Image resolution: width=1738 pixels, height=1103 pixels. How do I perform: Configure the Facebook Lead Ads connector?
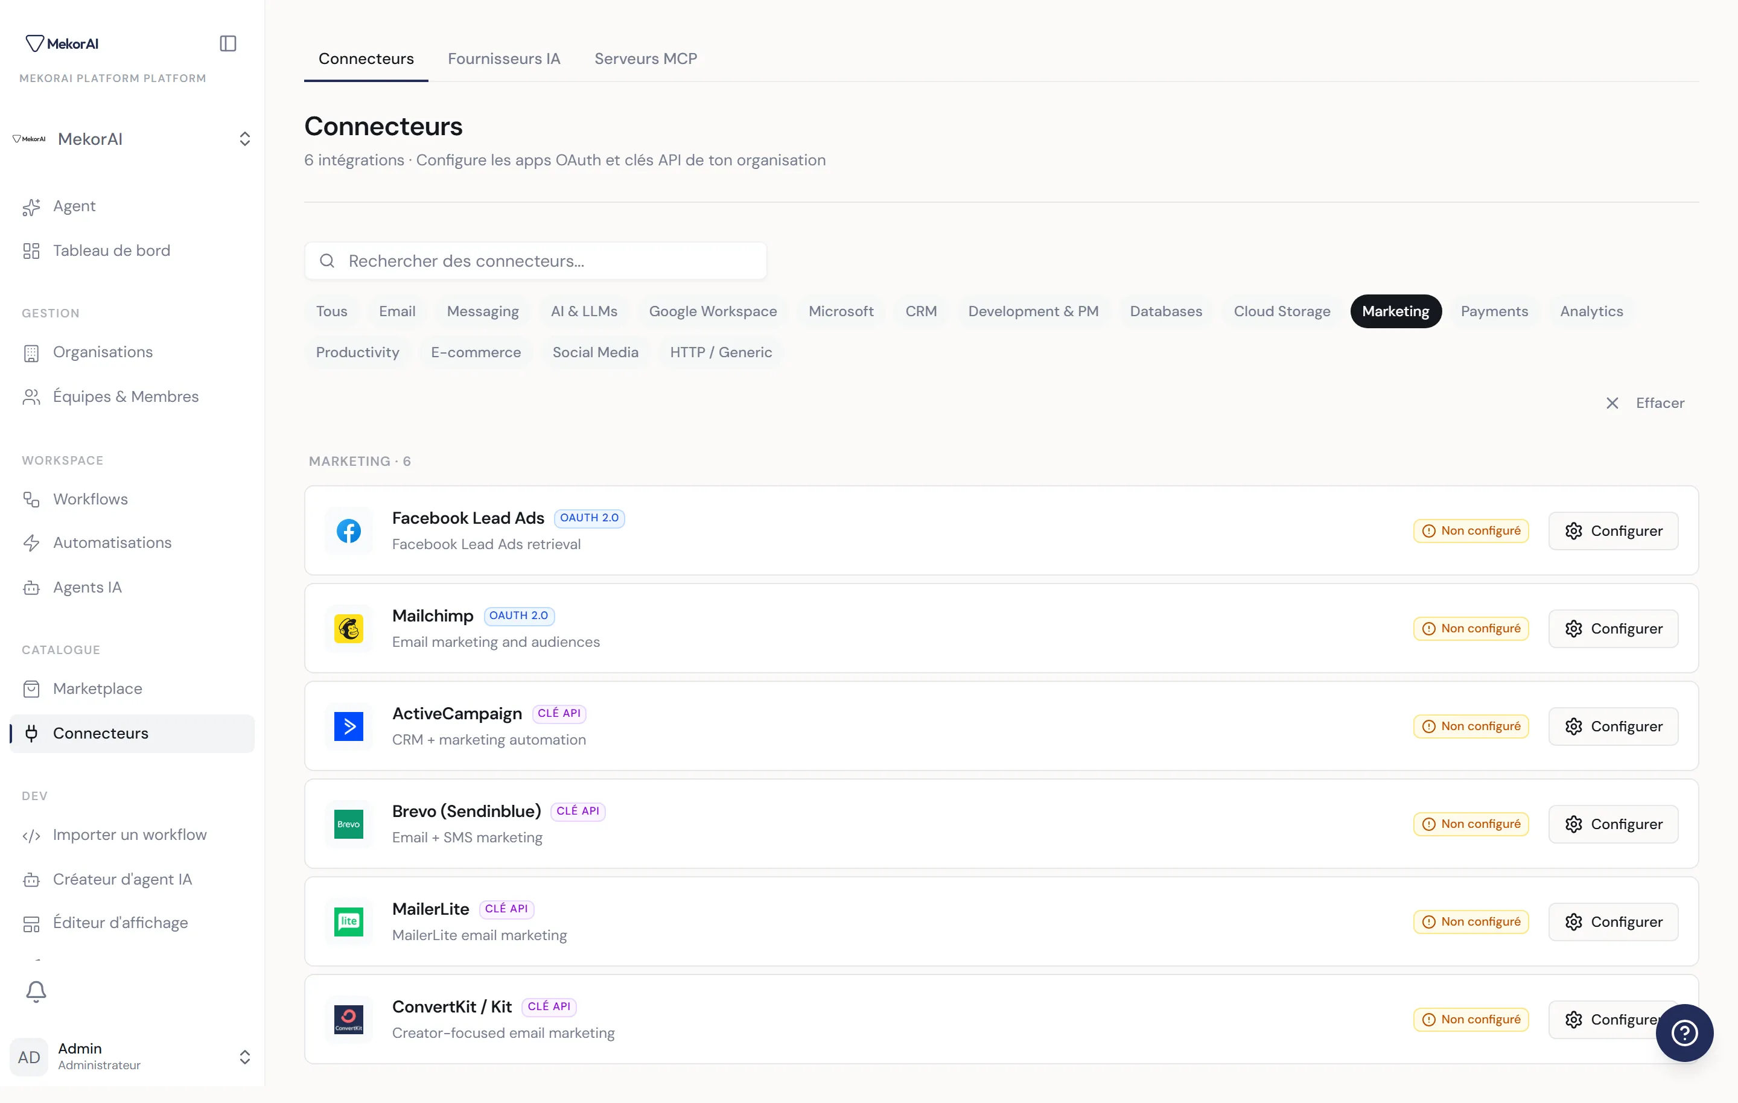1613,530
